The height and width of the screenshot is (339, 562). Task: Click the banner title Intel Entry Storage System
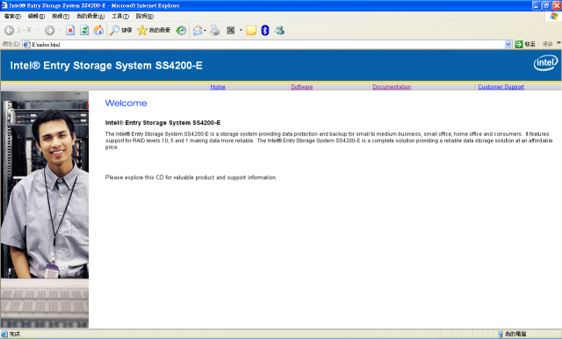coord(106,66)
